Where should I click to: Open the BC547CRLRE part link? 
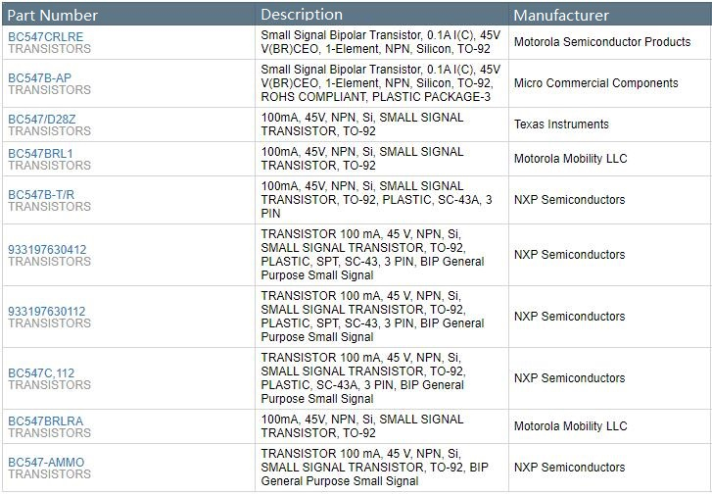tap(46, 36)
